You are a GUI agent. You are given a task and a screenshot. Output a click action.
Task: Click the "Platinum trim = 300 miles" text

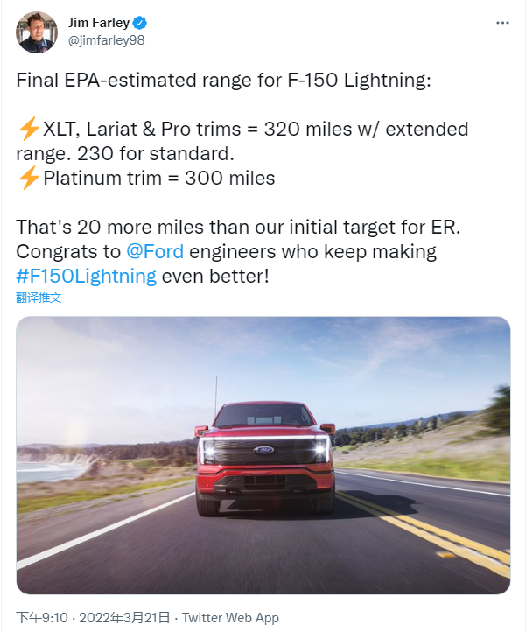pyautogui.click(x=159, y=179)
